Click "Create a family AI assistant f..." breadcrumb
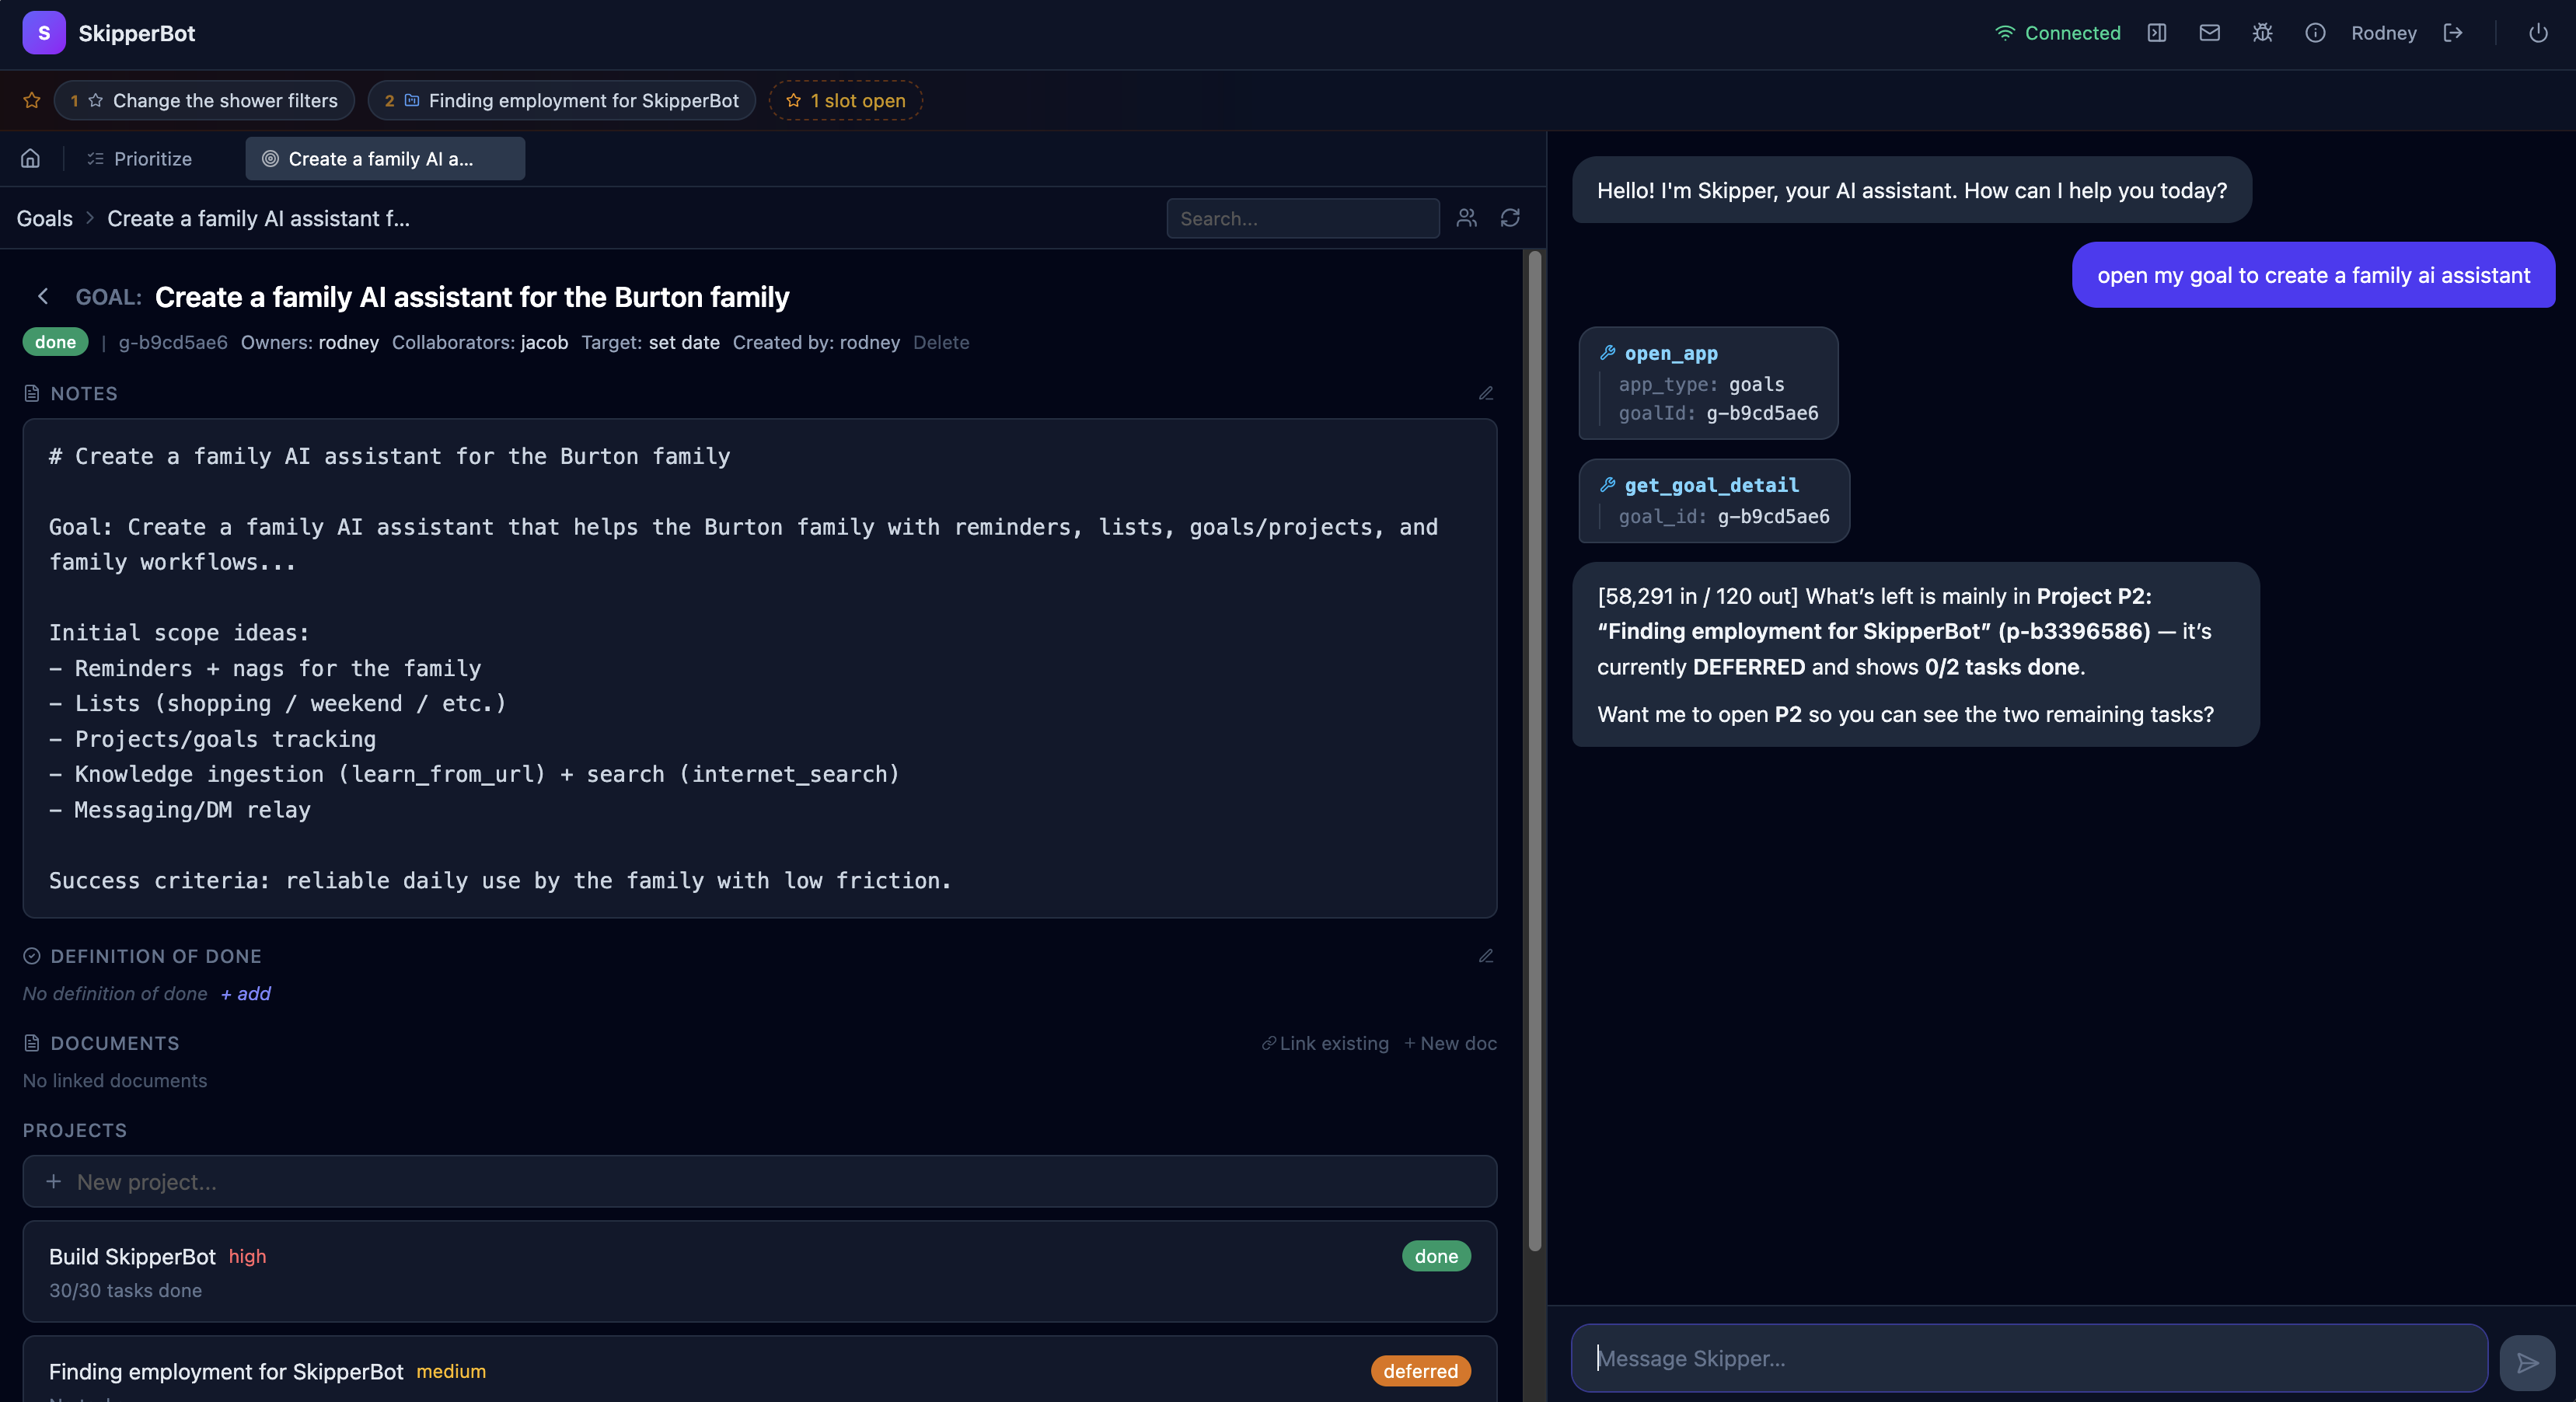The image size is (2576, 1402). [x=258, y=218]
